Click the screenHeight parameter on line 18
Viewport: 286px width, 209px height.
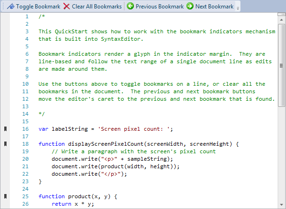[x=209, y=144]
